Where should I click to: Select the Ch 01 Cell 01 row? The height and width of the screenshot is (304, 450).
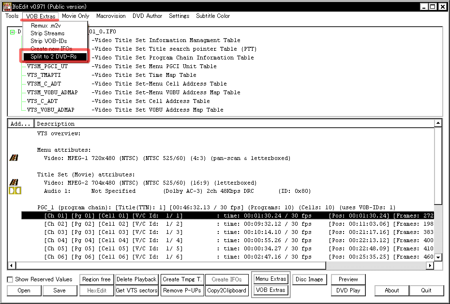(x=227, y=216)
